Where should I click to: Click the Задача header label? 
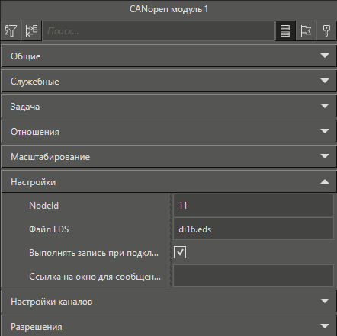[25, 107]
